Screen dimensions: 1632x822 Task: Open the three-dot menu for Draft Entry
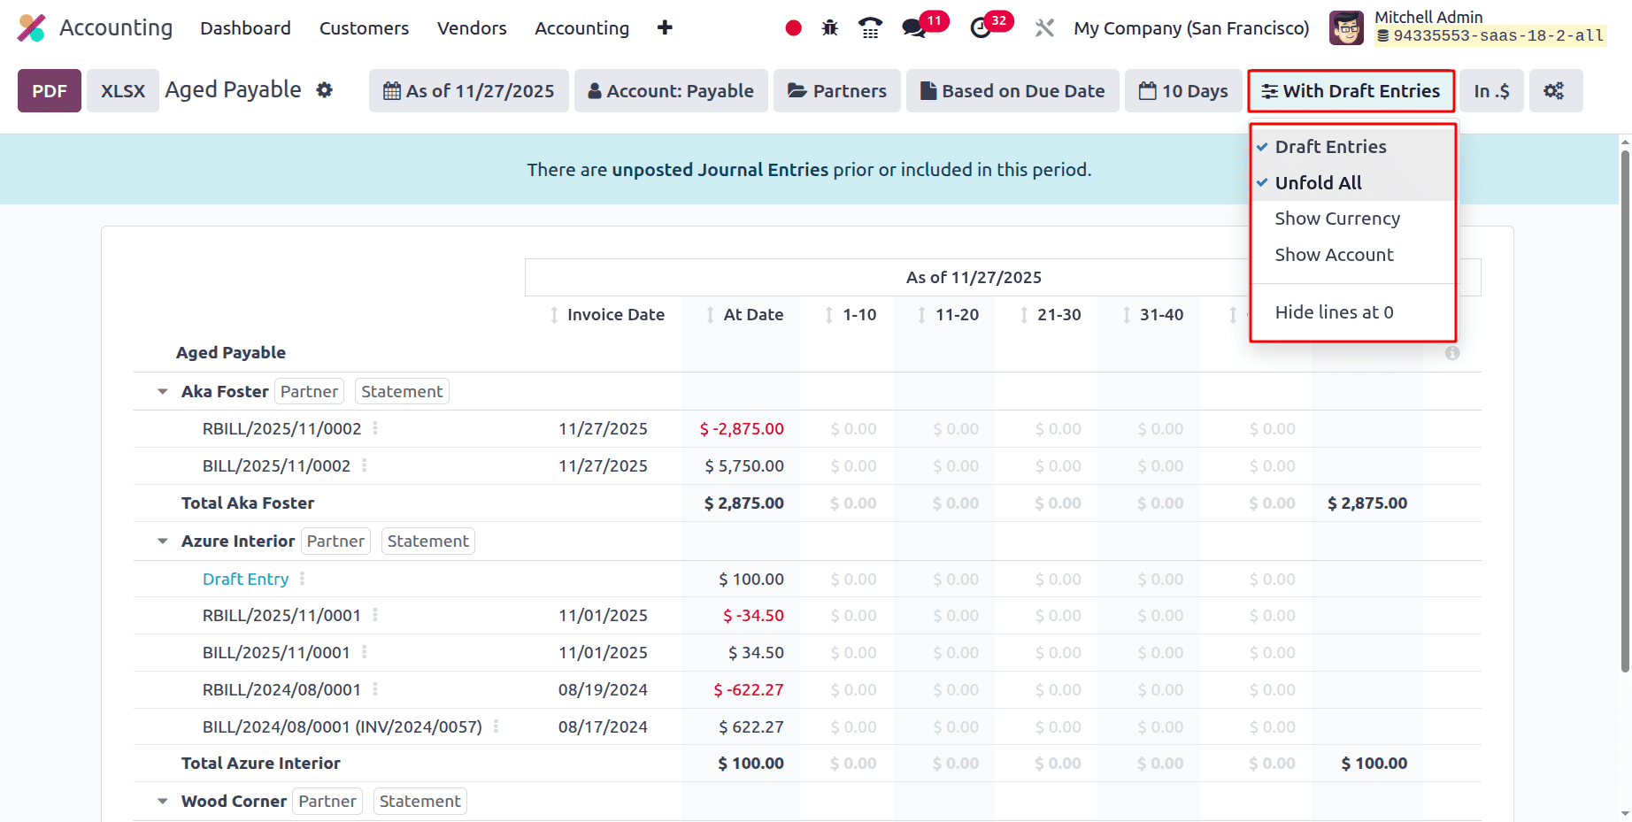(303, 579)
